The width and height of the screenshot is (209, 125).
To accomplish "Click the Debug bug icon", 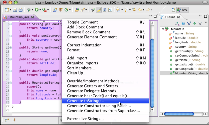I will click(29, 10).
